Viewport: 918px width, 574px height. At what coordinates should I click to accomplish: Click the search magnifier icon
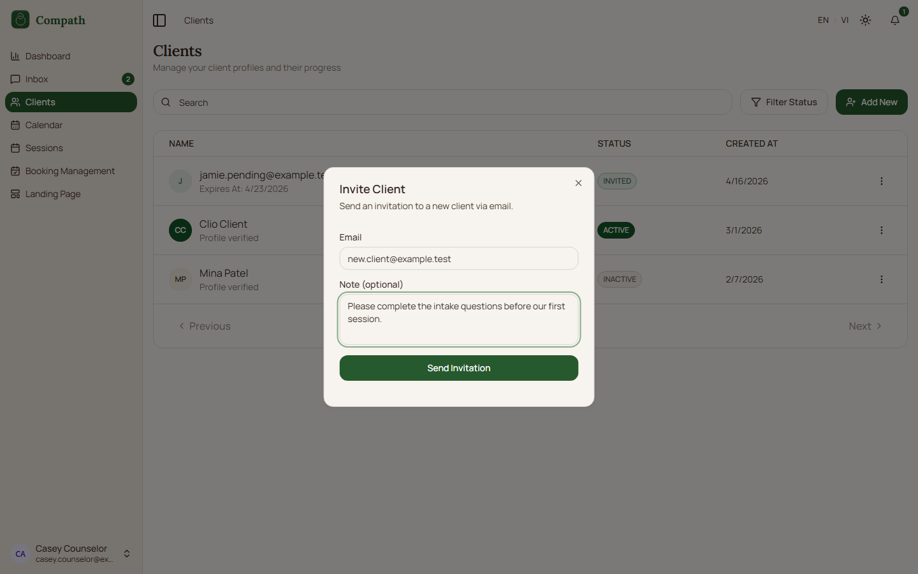166,102
